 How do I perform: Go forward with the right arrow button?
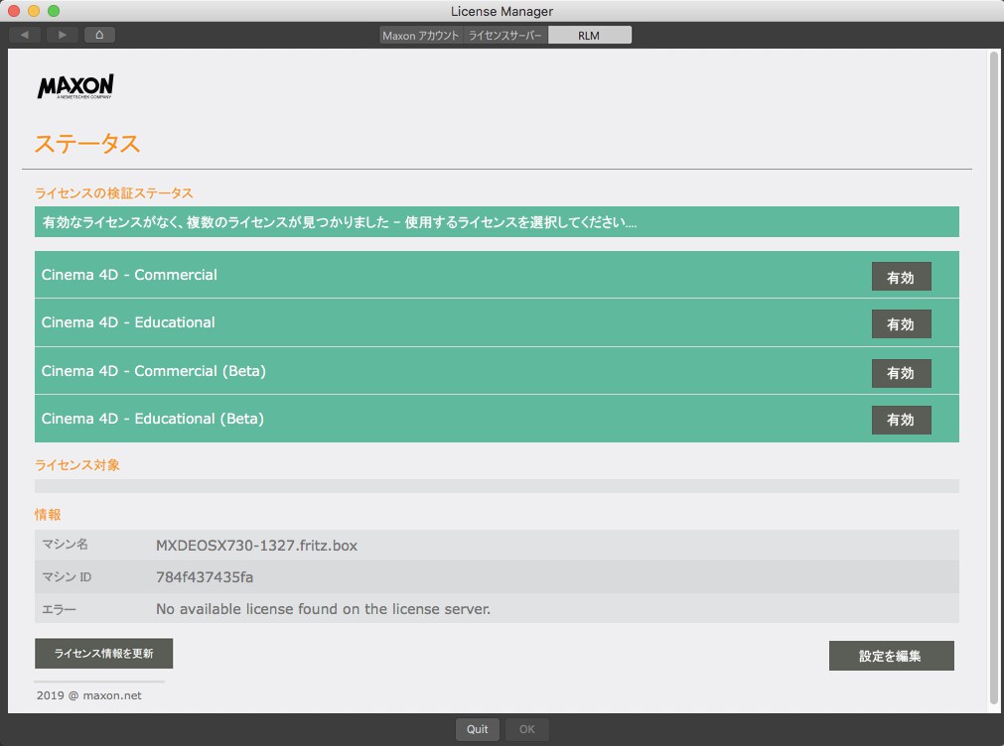63,35
